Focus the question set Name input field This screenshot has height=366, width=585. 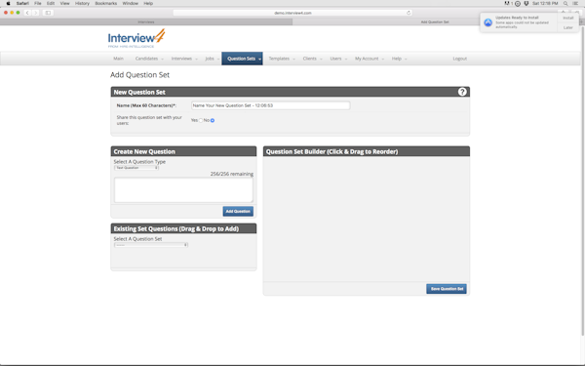click(270, 105)
